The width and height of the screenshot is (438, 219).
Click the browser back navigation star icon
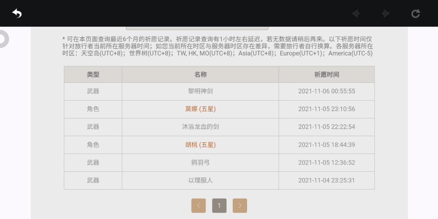(x=356, y=14)
